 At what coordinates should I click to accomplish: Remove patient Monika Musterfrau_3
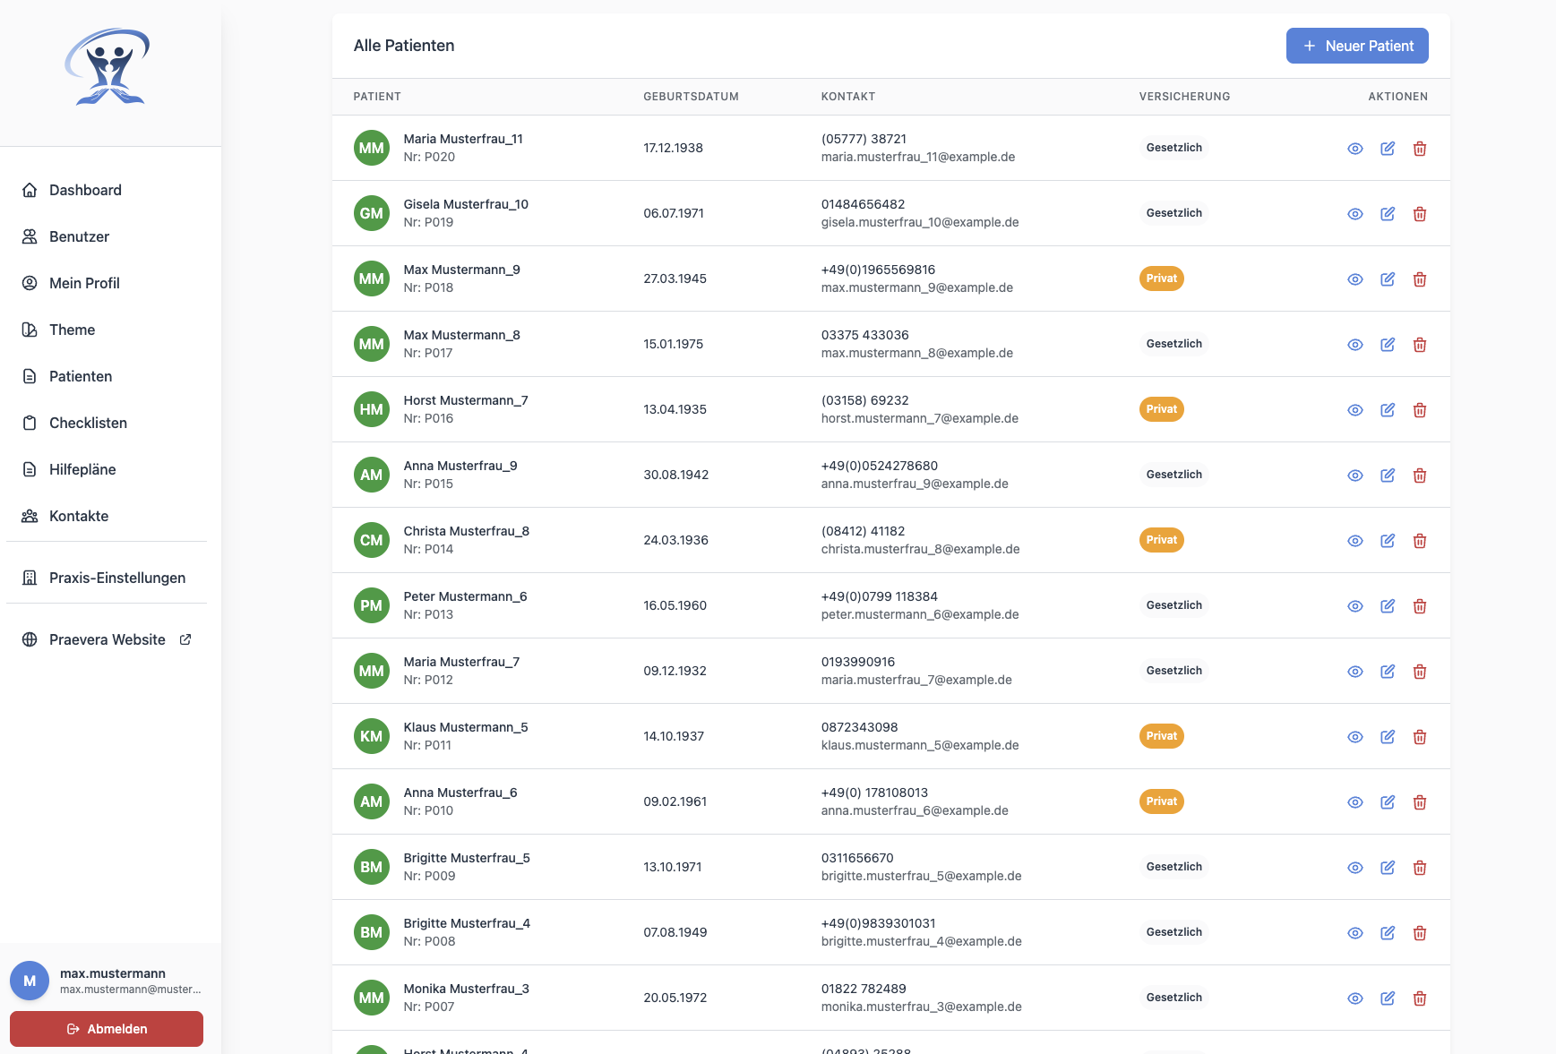(x=1420, y=998)
